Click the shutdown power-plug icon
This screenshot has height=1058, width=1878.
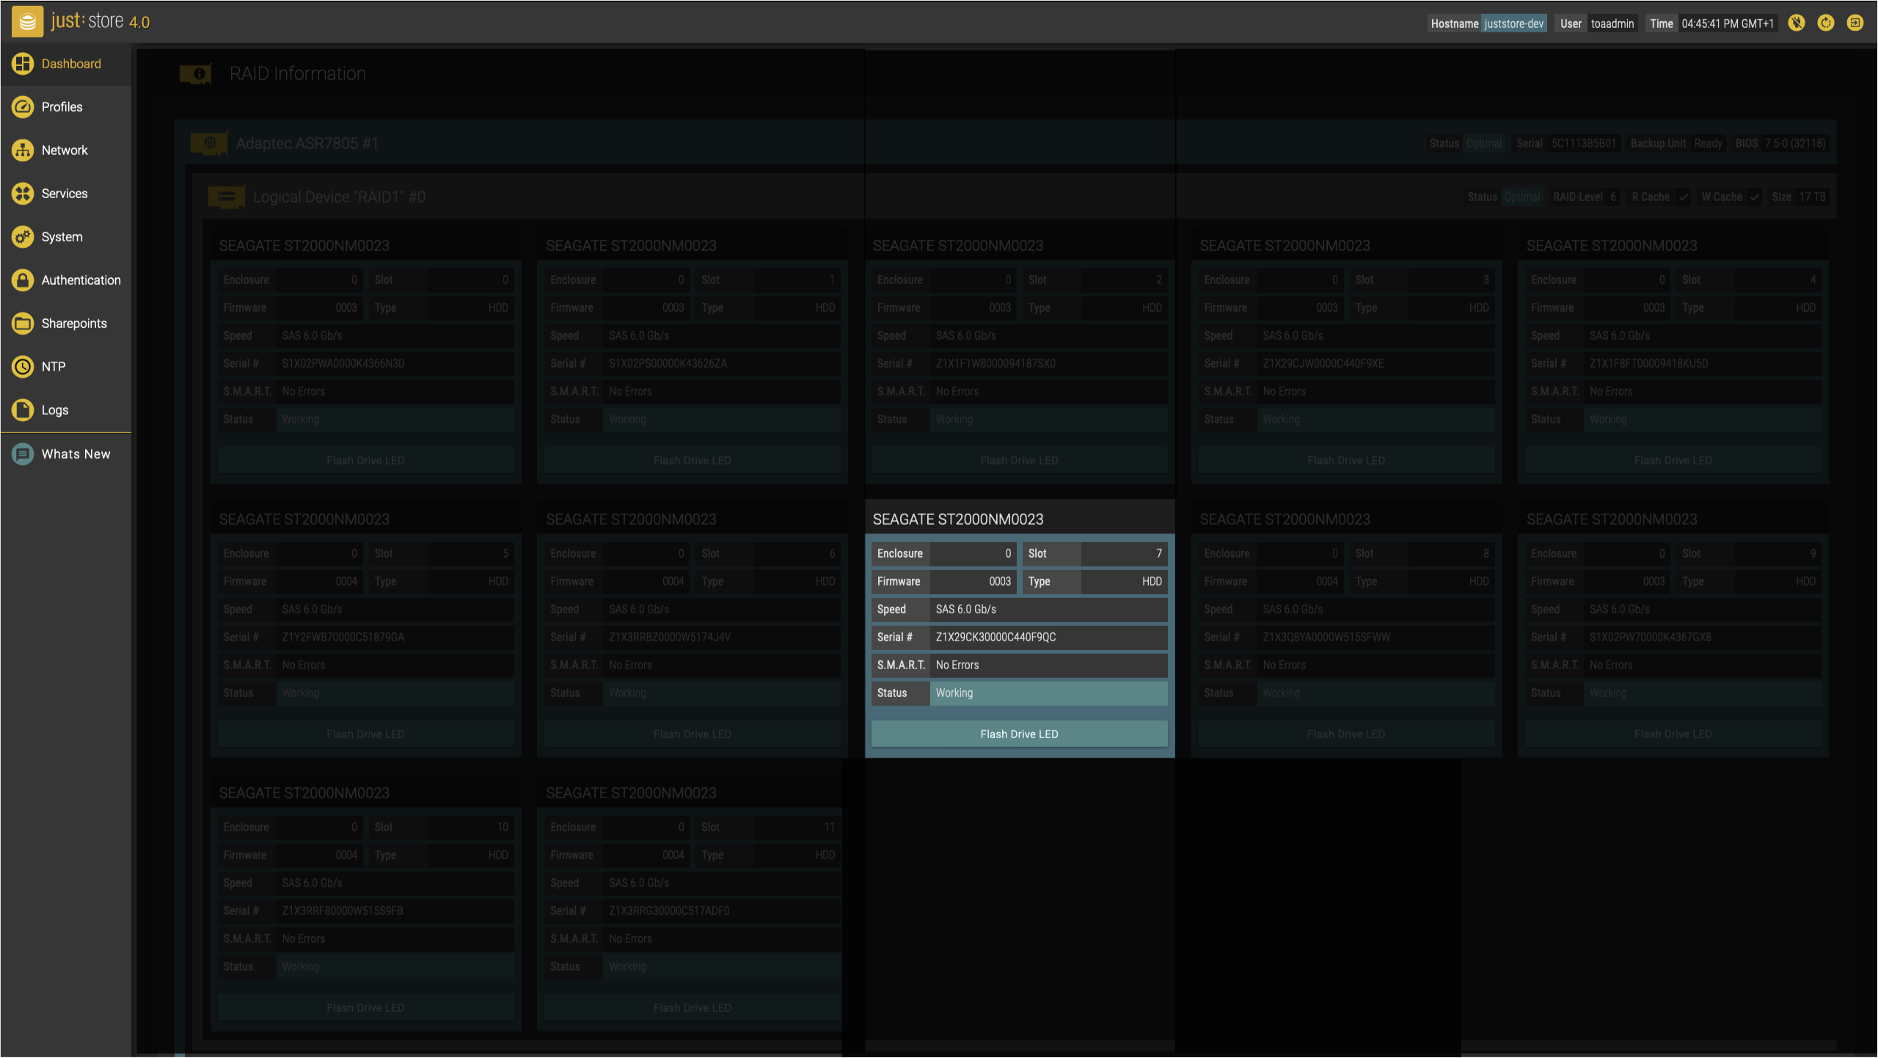click(x=1797, y=23)
